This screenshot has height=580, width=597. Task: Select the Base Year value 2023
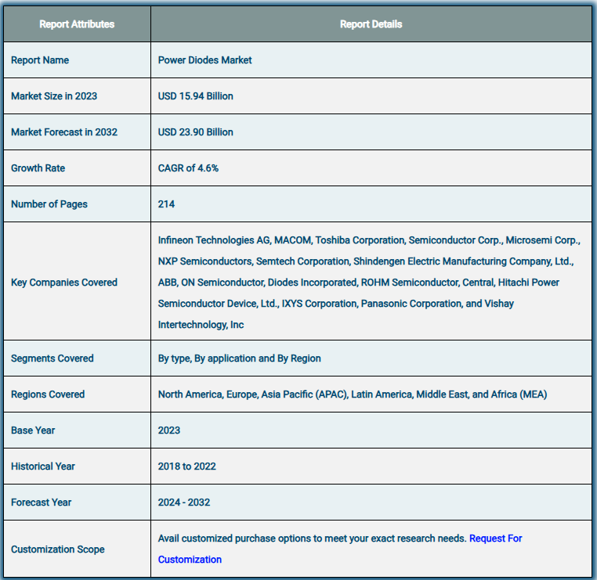(x=169, y=430)
